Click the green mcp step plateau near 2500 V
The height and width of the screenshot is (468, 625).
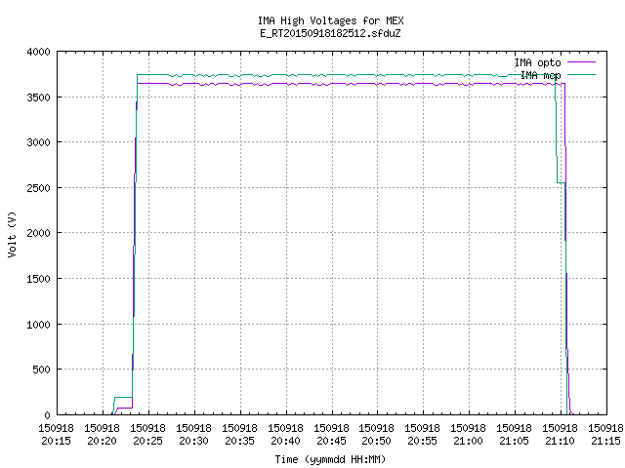point(561,182)
